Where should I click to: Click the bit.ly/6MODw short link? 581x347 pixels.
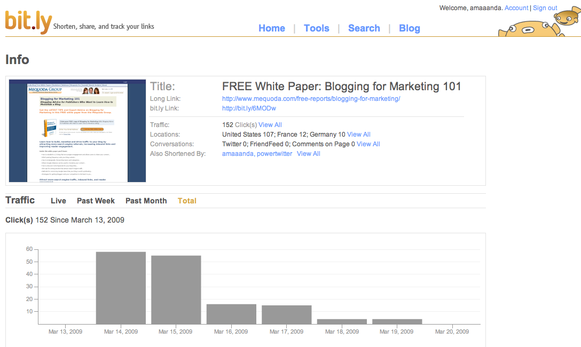coord(249,108)
